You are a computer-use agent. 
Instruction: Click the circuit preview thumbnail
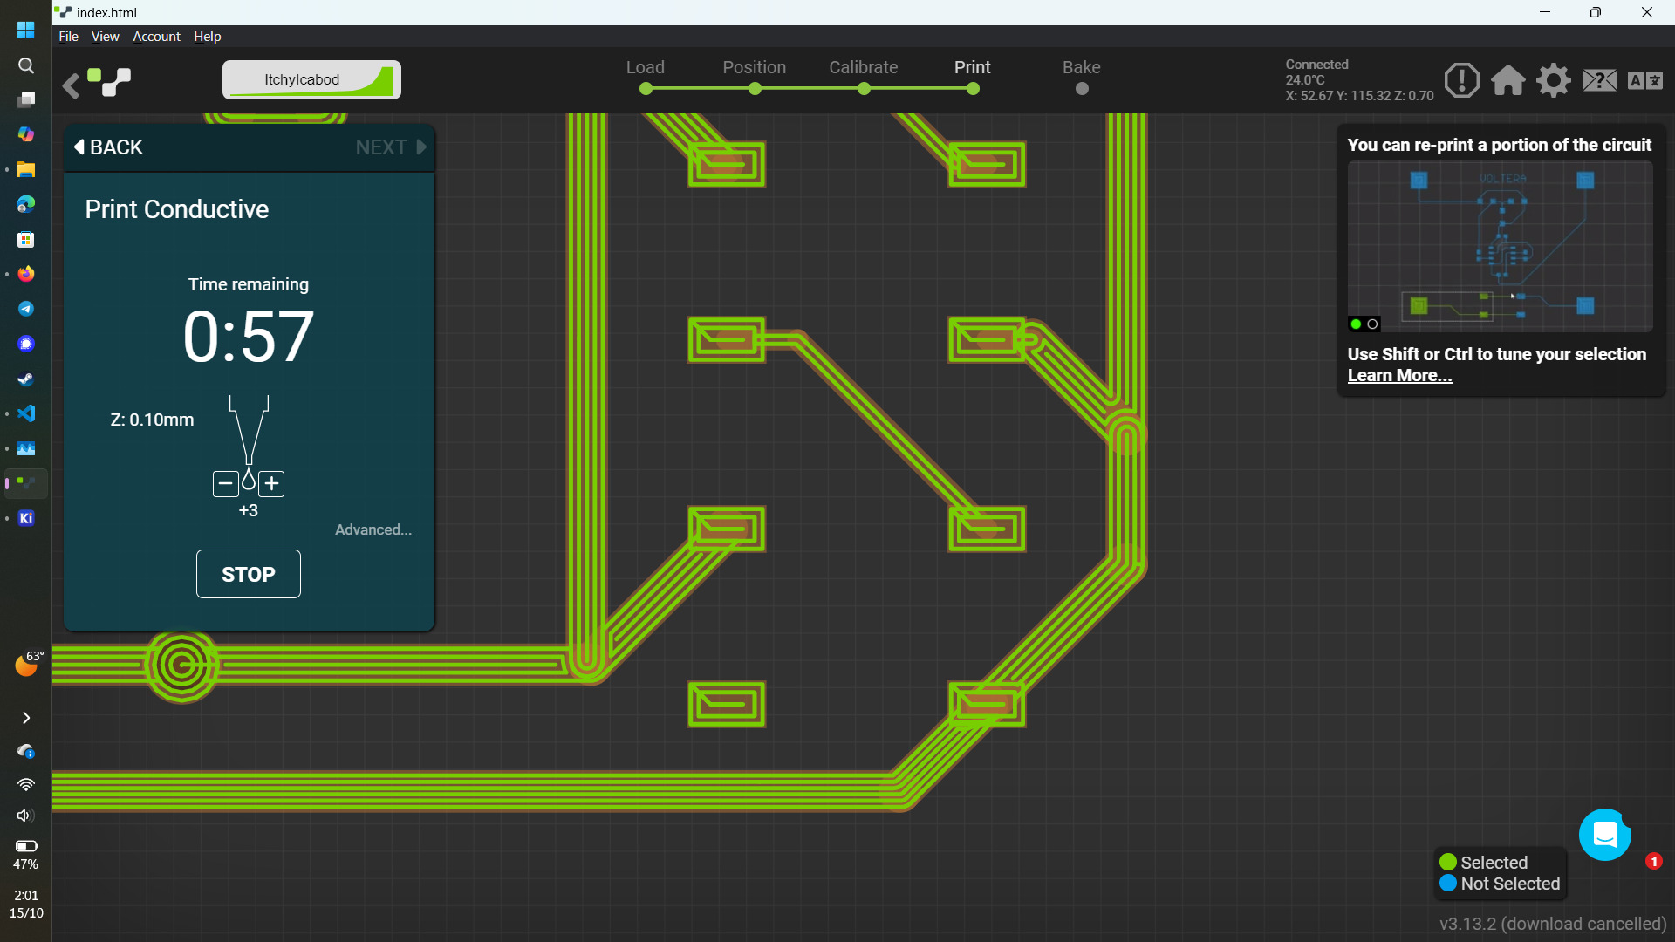click(x=1500, y=246)
